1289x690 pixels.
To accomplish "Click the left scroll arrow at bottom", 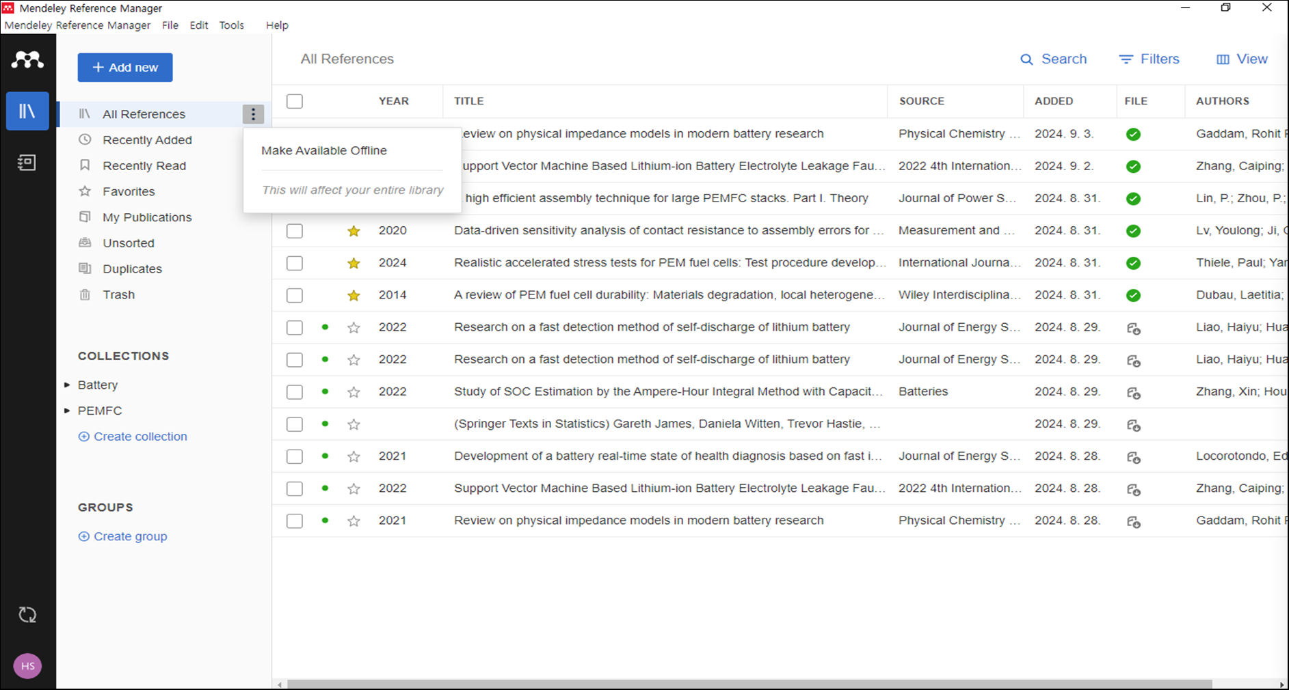I will 279,685.
